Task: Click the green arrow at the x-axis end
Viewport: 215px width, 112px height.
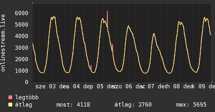Action: tap(212, 82)
